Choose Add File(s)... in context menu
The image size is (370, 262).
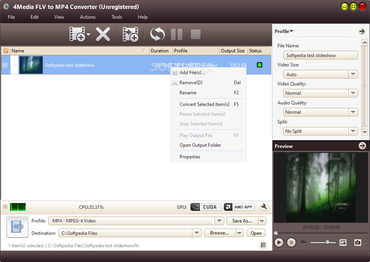(x=208, y=73)
